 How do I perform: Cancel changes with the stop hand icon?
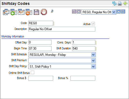point(44,12)
